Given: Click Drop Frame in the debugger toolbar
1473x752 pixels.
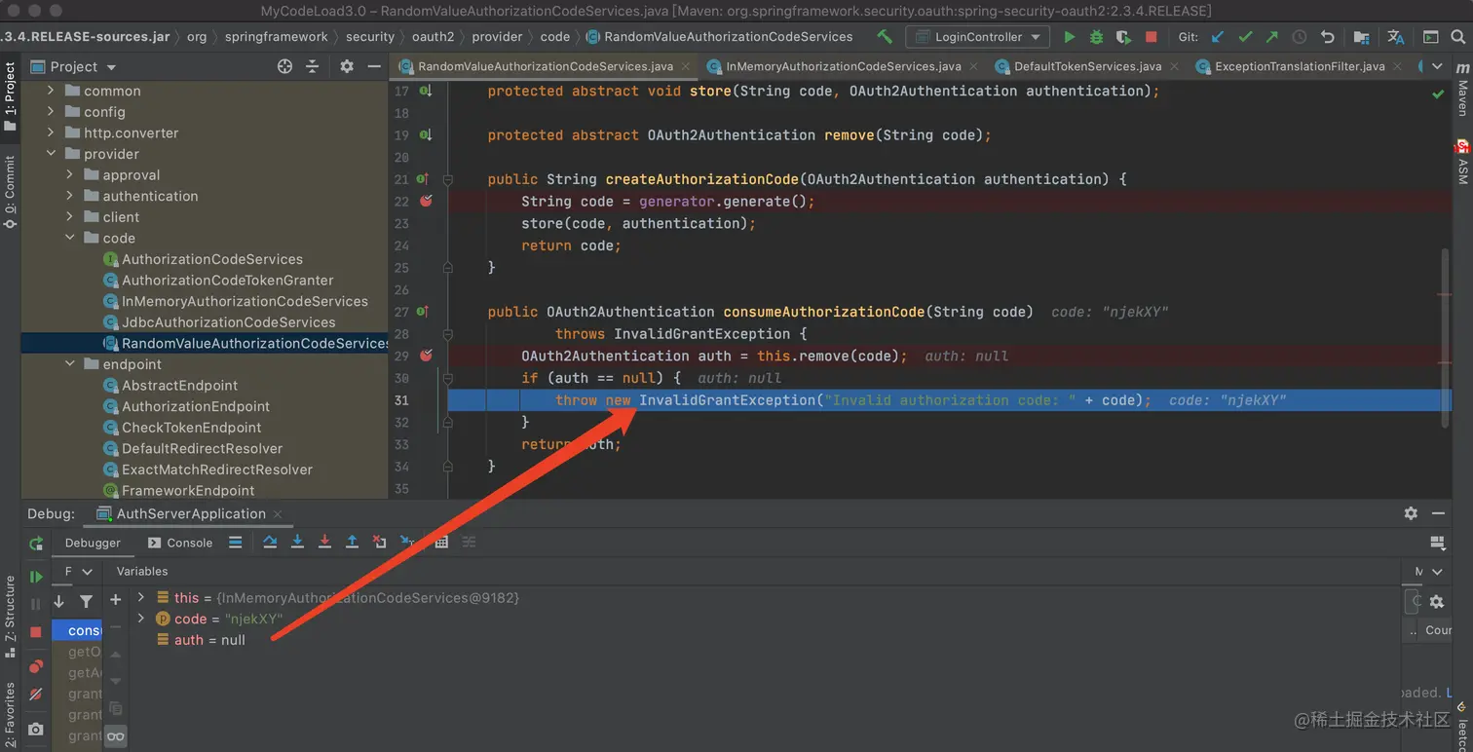Looking at the screenshot, I should [379, 543].
